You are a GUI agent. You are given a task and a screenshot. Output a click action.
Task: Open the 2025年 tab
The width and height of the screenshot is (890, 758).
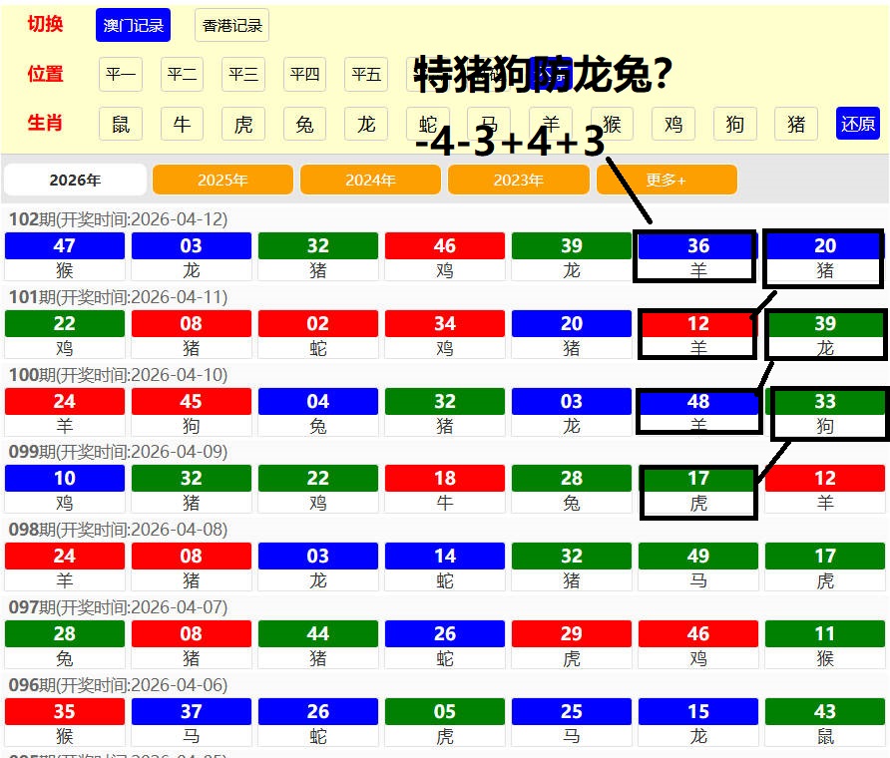222,181
